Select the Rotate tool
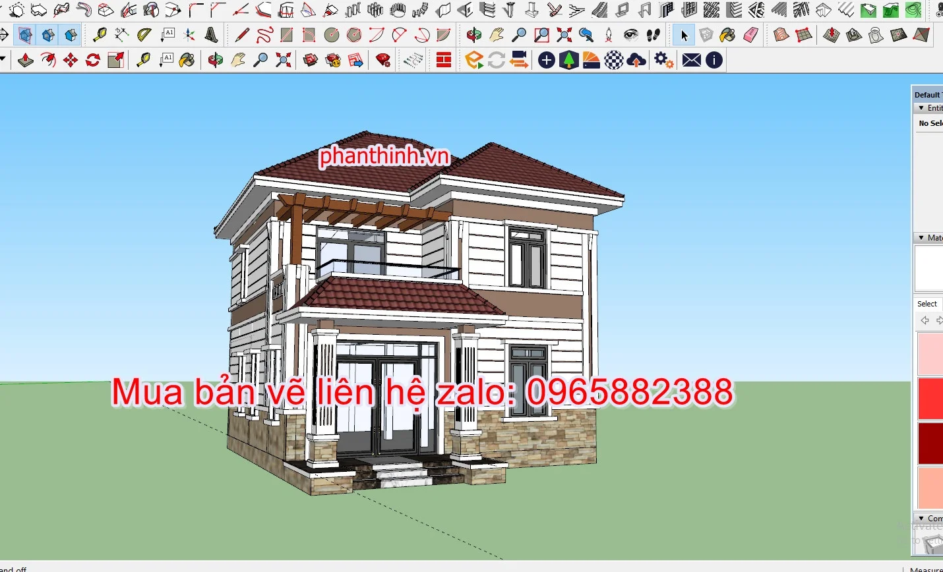Image resolution: width=943 pixels, height=572 pixels. click(x=93, y=61)
